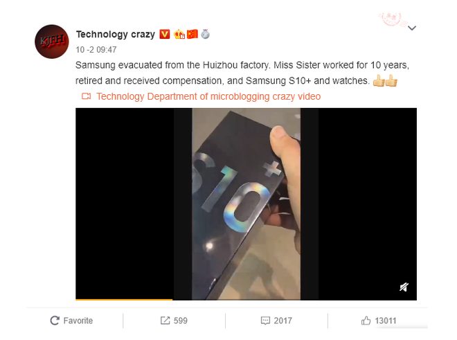This screenshot has height=340, width=457.
Task: Like the post with thumbs-up icon
Action: (x=366, y=321)
